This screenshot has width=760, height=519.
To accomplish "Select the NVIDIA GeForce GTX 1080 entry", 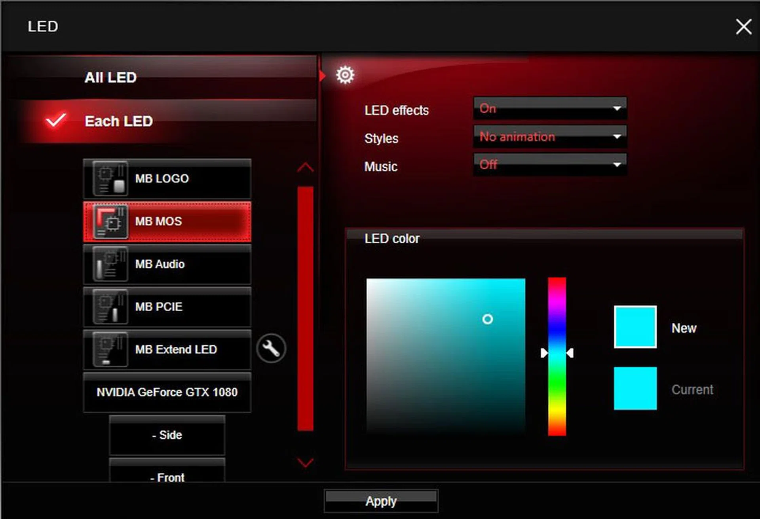I will pos(167,392).
